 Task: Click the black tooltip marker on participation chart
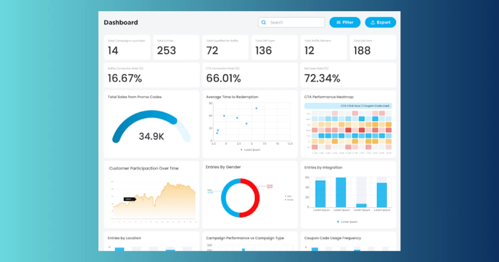[129, 200]
